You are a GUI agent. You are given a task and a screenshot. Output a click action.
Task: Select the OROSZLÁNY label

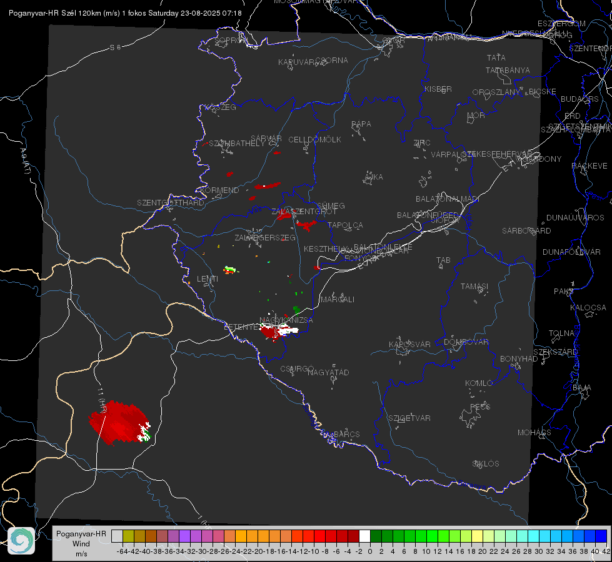[496, 92]
